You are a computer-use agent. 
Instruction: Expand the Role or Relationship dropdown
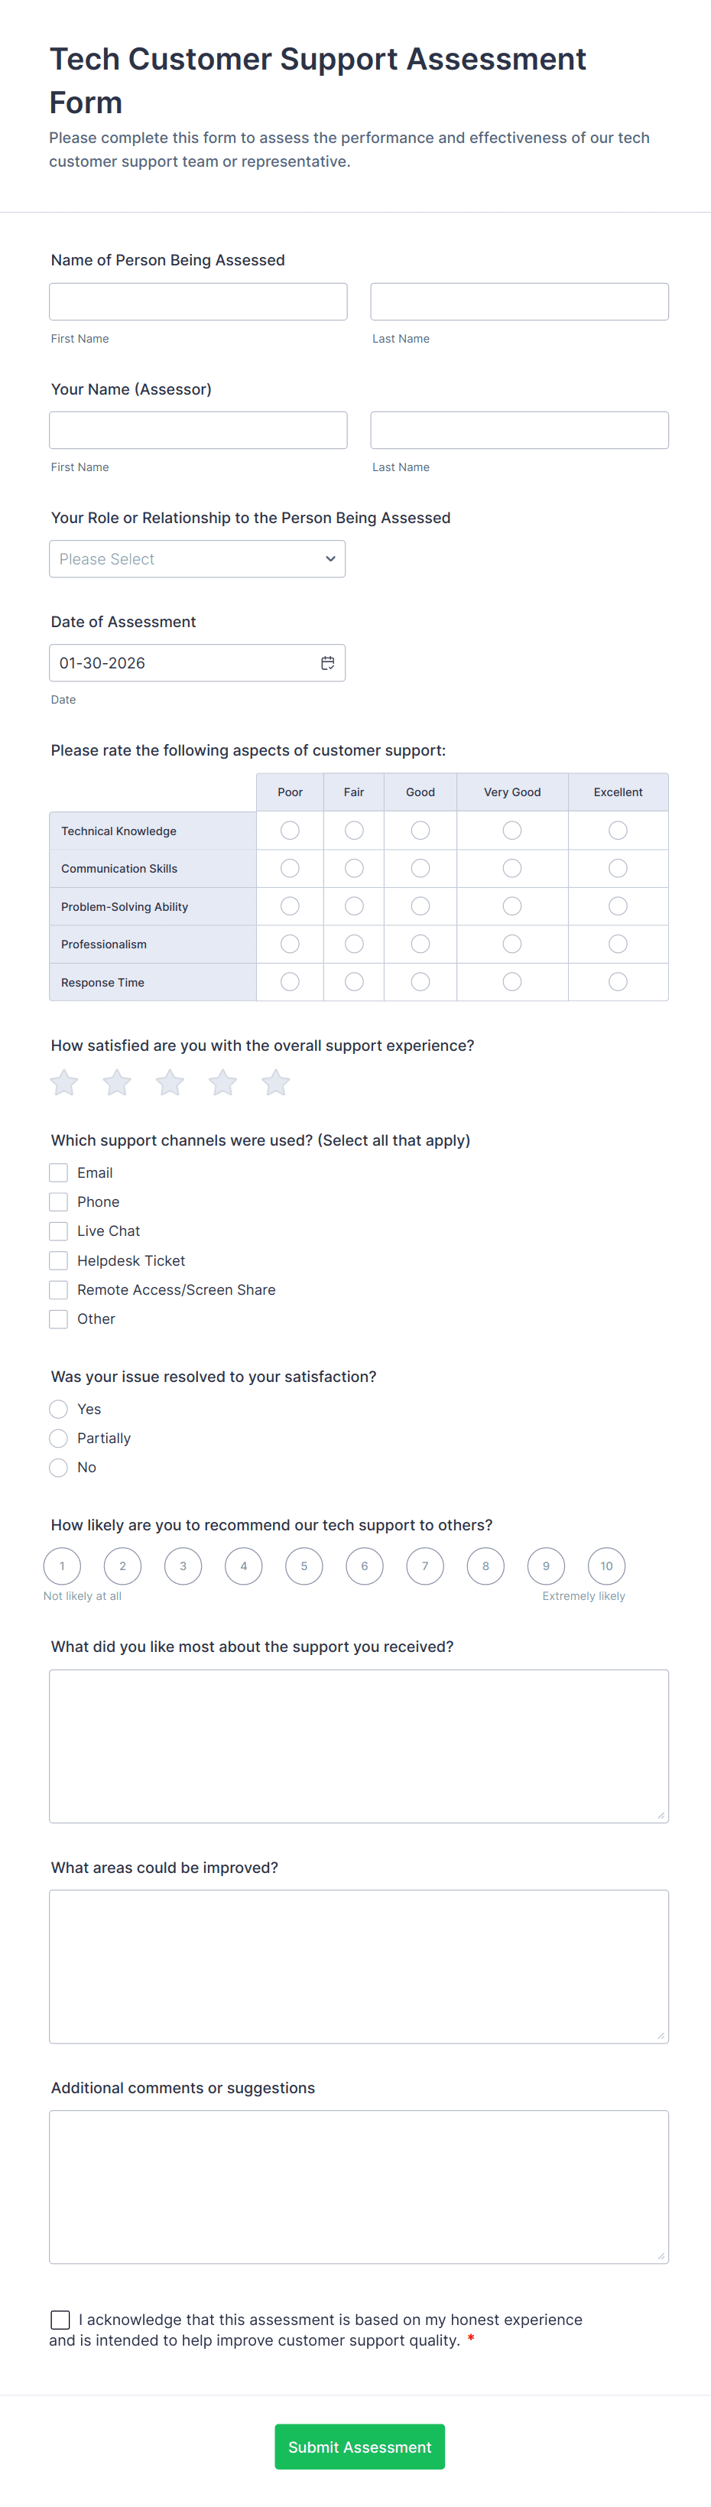197,558
